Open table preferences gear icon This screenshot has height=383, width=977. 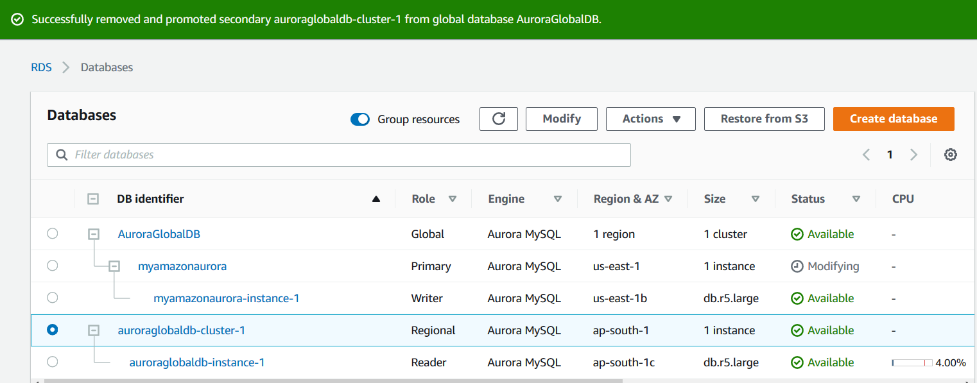click(x=951, y=155)
